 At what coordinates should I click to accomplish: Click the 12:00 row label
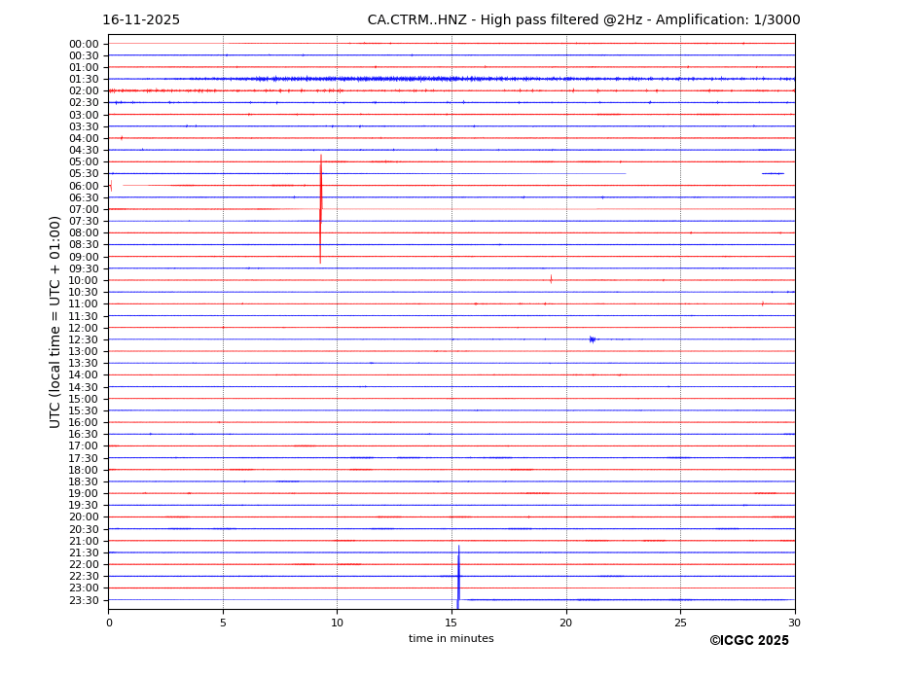click(84, 328)
